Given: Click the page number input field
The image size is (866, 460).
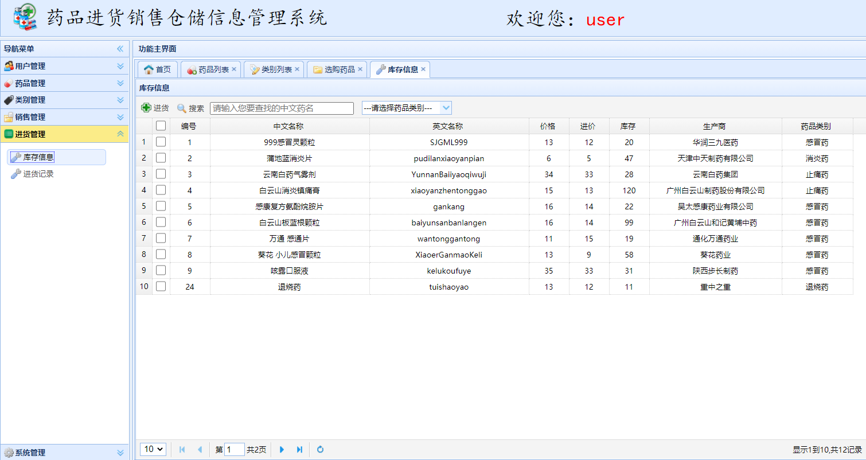Looking at the screenshot, I should point(235,450).
